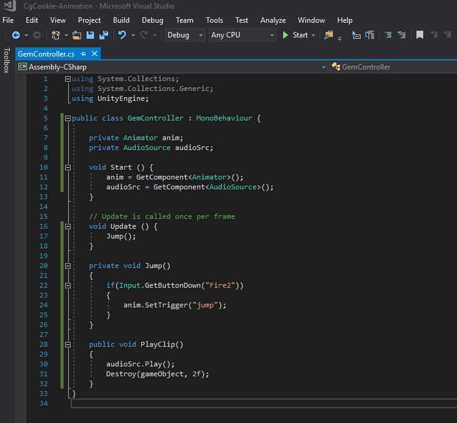The height and width of the screenshot is (423, 457).
Task: Collapse the Start method outline region
Action: point(68,167)
